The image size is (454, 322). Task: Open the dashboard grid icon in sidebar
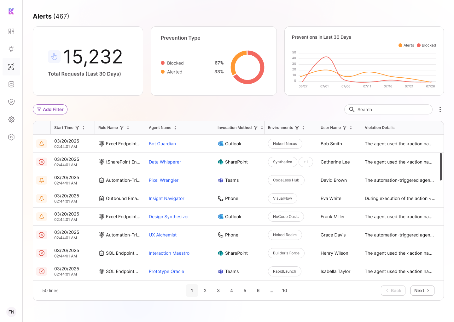[11, 31]
